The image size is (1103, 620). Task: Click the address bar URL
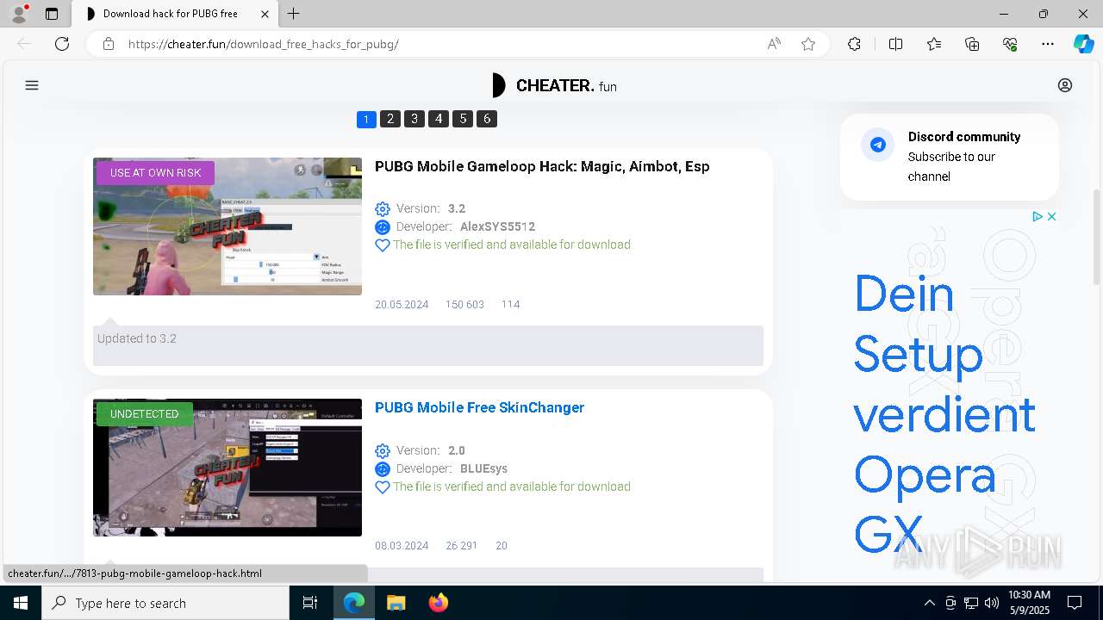click(x=264, y=44)
